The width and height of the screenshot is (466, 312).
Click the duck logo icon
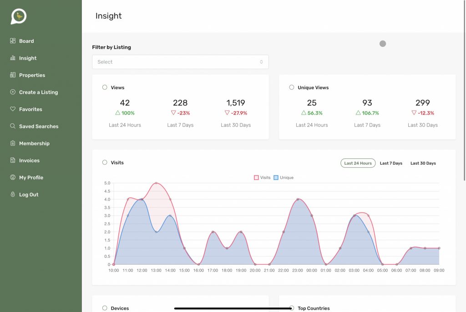(x=19, y=16)
